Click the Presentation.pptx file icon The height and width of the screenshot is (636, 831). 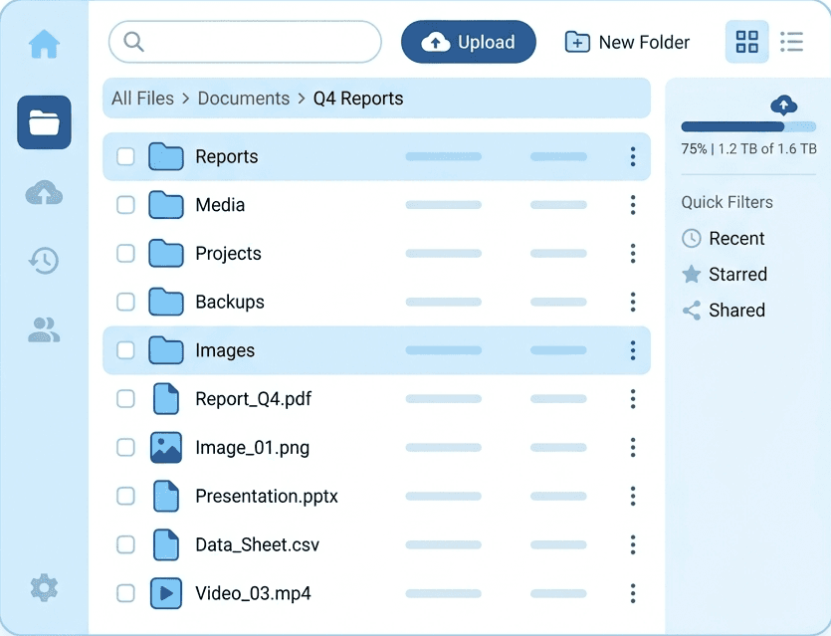click(x=166, y=496)
